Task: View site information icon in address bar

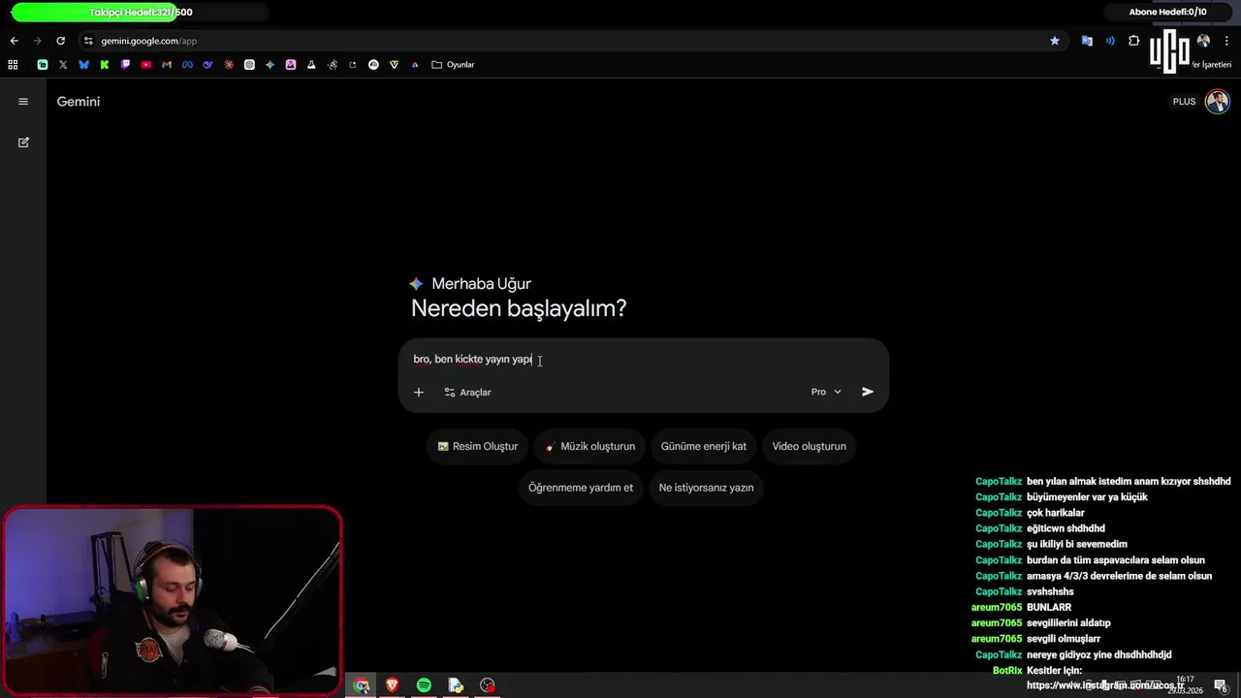Action: [88, 41]
